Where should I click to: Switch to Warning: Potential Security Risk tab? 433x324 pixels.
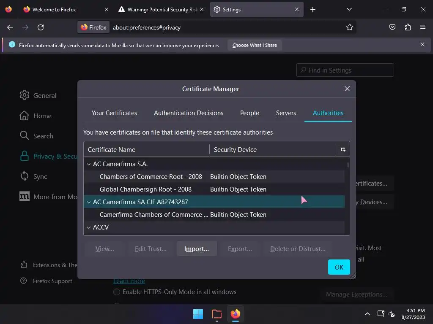pyautogui.click(x=161, y=9)
